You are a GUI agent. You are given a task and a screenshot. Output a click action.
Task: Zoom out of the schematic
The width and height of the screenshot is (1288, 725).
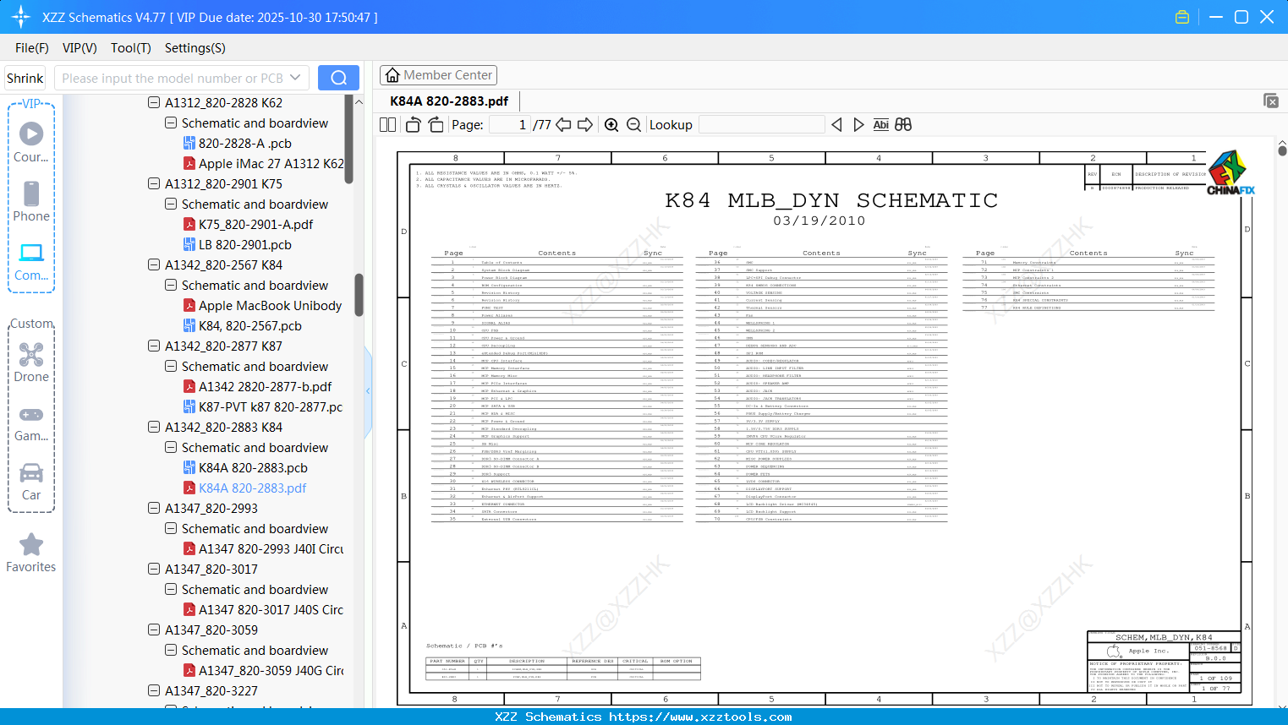(633, 125)
